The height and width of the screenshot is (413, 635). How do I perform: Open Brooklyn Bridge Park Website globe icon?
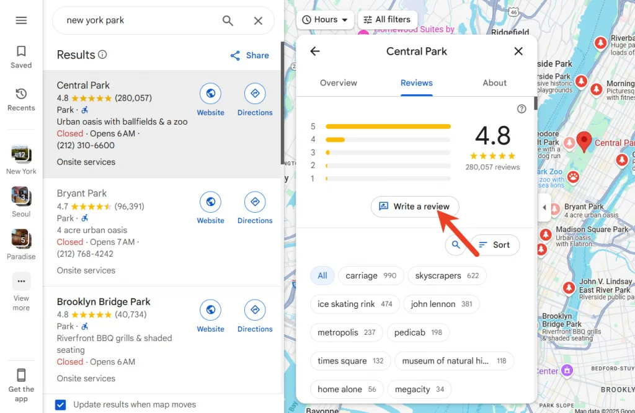tap(211, 310)
